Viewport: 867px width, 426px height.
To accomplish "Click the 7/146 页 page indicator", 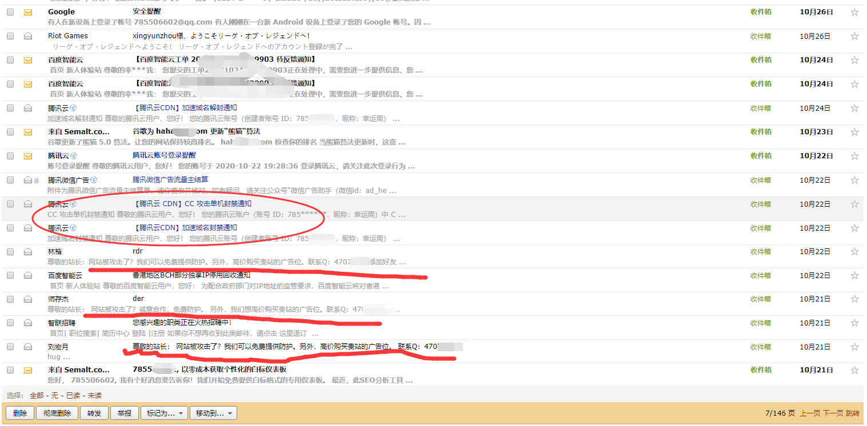I will click(780, 413).
